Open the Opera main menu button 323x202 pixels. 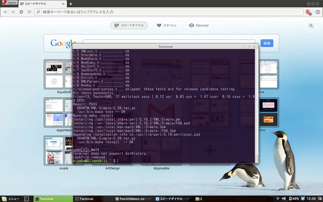tap(9, 3)
